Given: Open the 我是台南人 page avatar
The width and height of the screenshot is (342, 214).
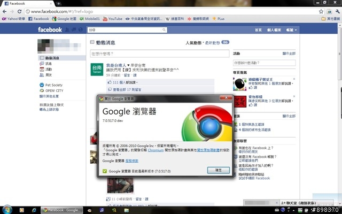Looking at the screenshot, I should coord(97,69).
